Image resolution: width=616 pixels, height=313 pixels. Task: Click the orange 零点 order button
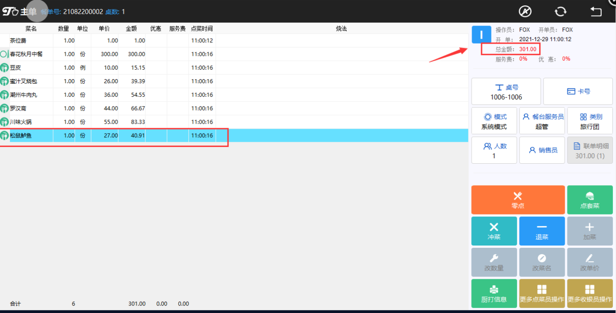coord(518,200)
